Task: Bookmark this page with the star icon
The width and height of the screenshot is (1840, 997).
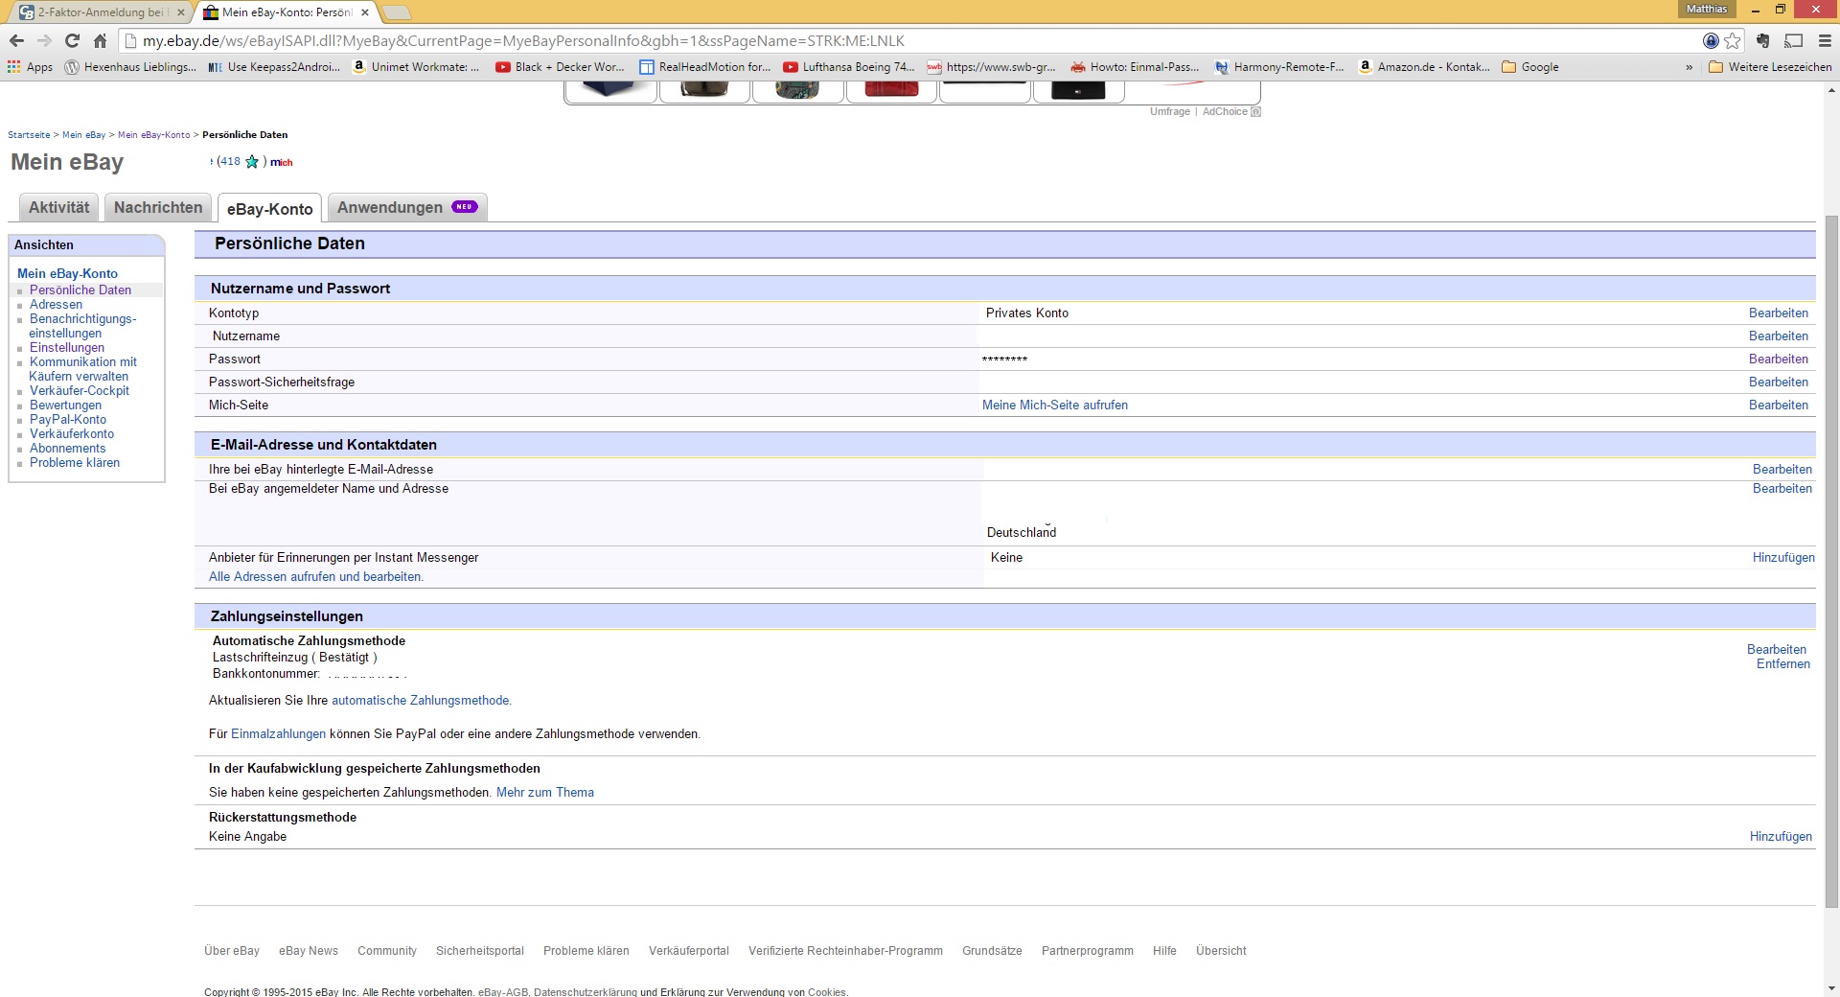Action: tap(1733, 40)
